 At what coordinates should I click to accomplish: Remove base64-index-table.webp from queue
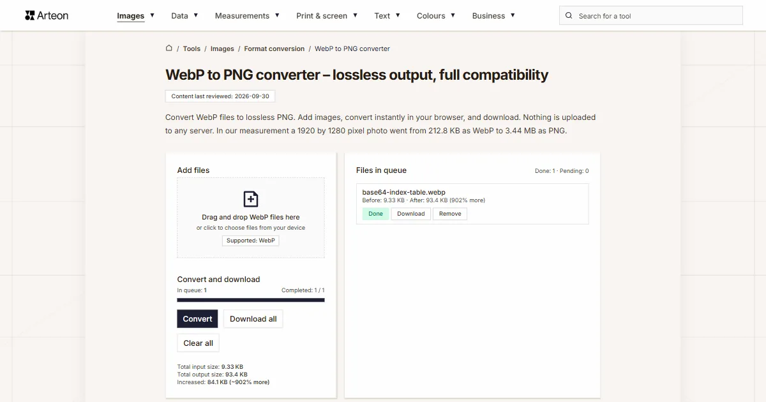450,214
